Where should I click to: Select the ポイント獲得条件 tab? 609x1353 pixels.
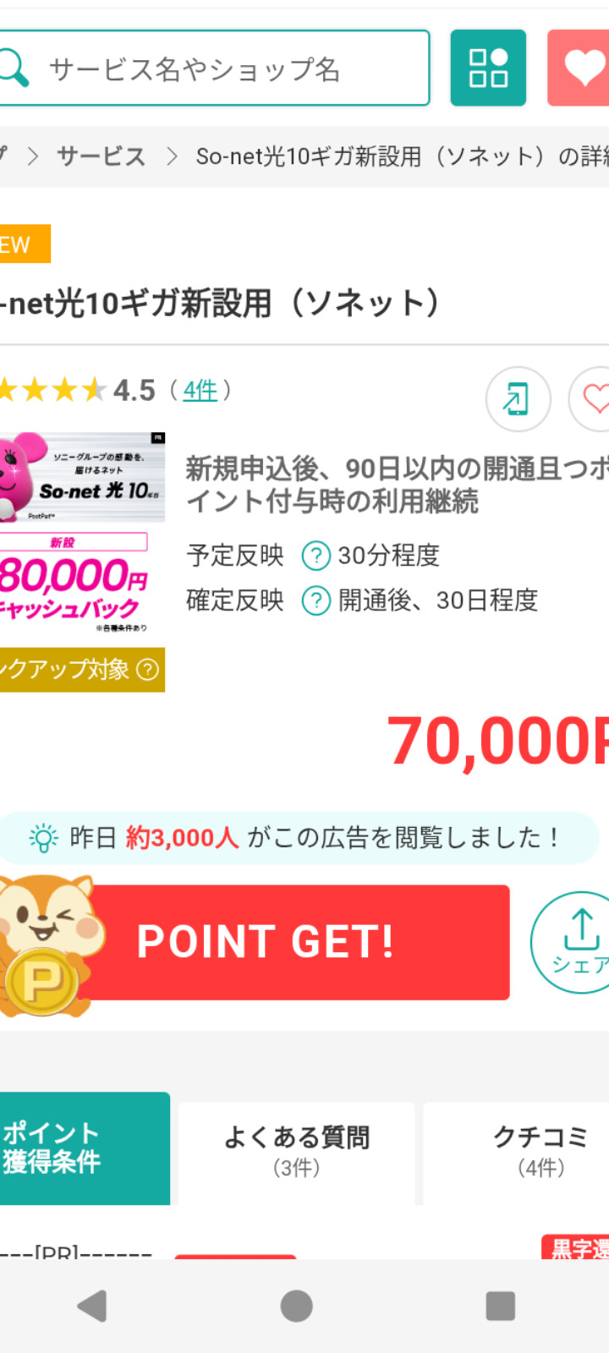tap(83, 1148)
